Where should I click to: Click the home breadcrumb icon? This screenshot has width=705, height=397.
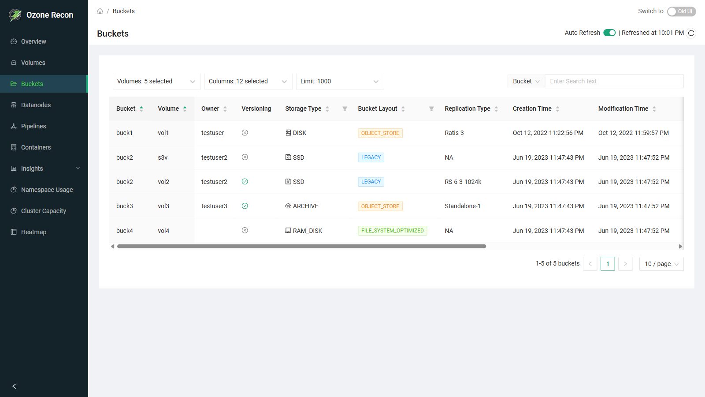coord(100,11)
